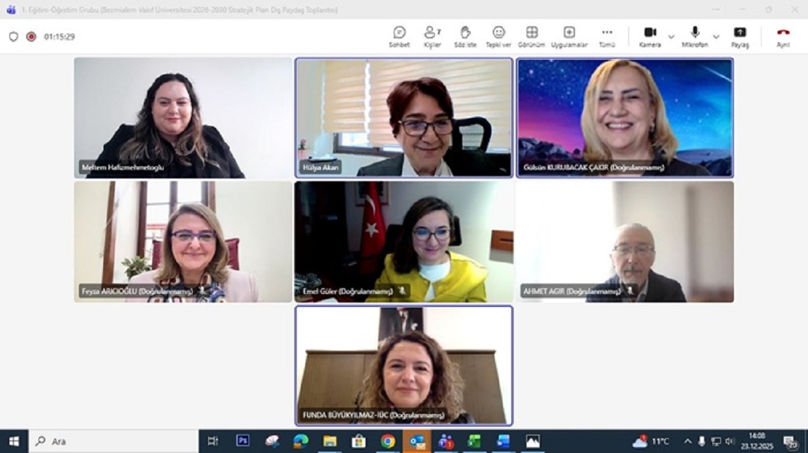Screen dimensions: 808x453
Task: Show the Kişiler participants list
Action: tap(432, 36)
